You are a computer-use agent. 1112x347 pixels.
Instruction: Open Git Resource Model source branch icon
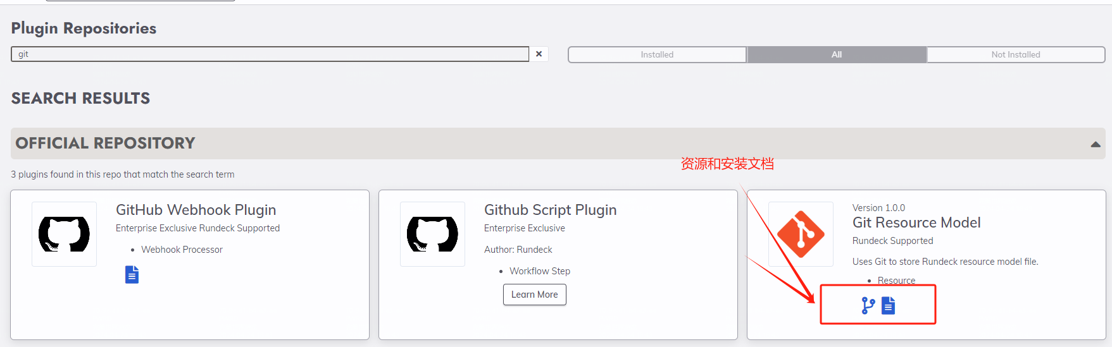tap(868, 306)
